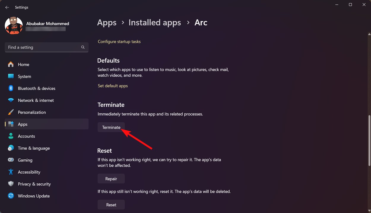Open Personalization settings
The image size is (371, 213).
11,112
